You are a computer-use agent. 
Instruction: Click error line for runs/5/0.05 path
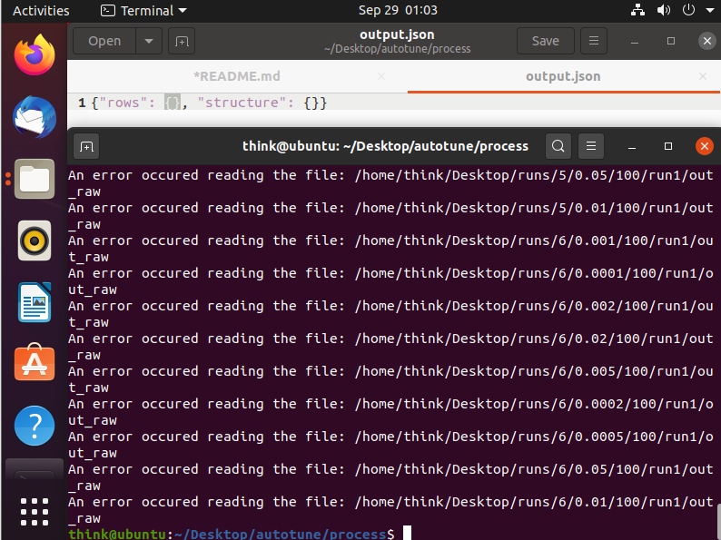(390, 183)
